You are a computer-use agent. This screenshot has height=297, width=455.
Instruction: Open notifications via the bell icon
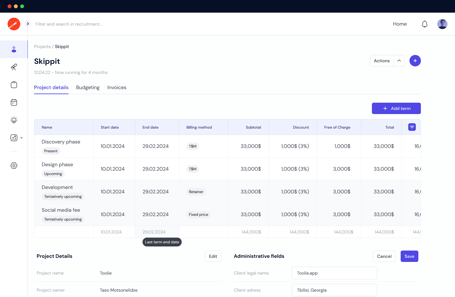point(425,24)
